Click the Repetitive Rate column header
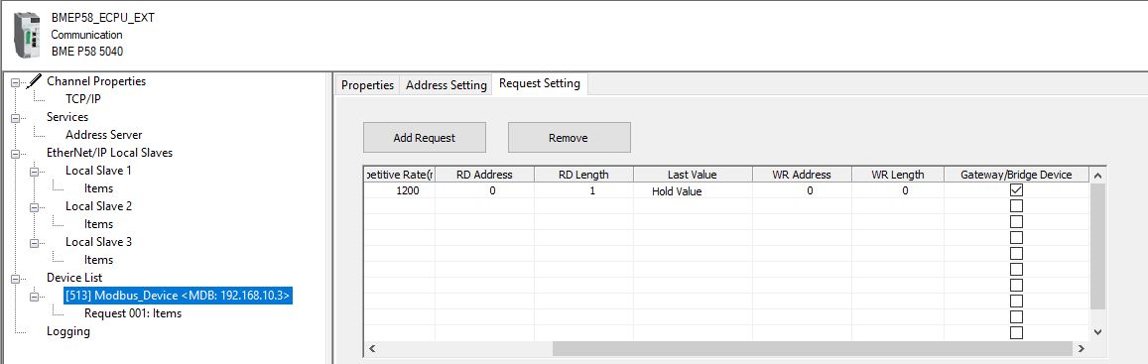Viewport: 1148px width, 364px height. click(x=400, y=175)
